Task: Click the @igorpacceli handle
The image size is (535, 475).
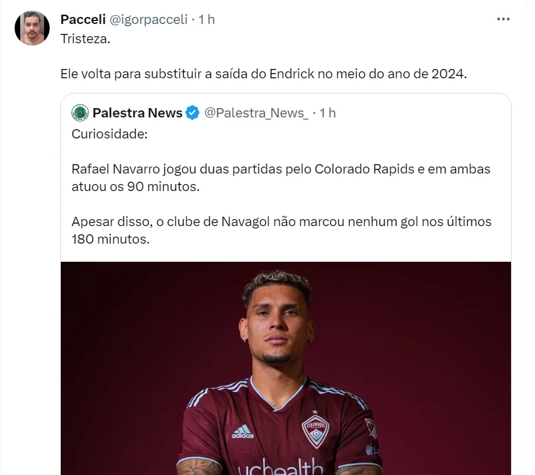Action: [x=149, y=19]
